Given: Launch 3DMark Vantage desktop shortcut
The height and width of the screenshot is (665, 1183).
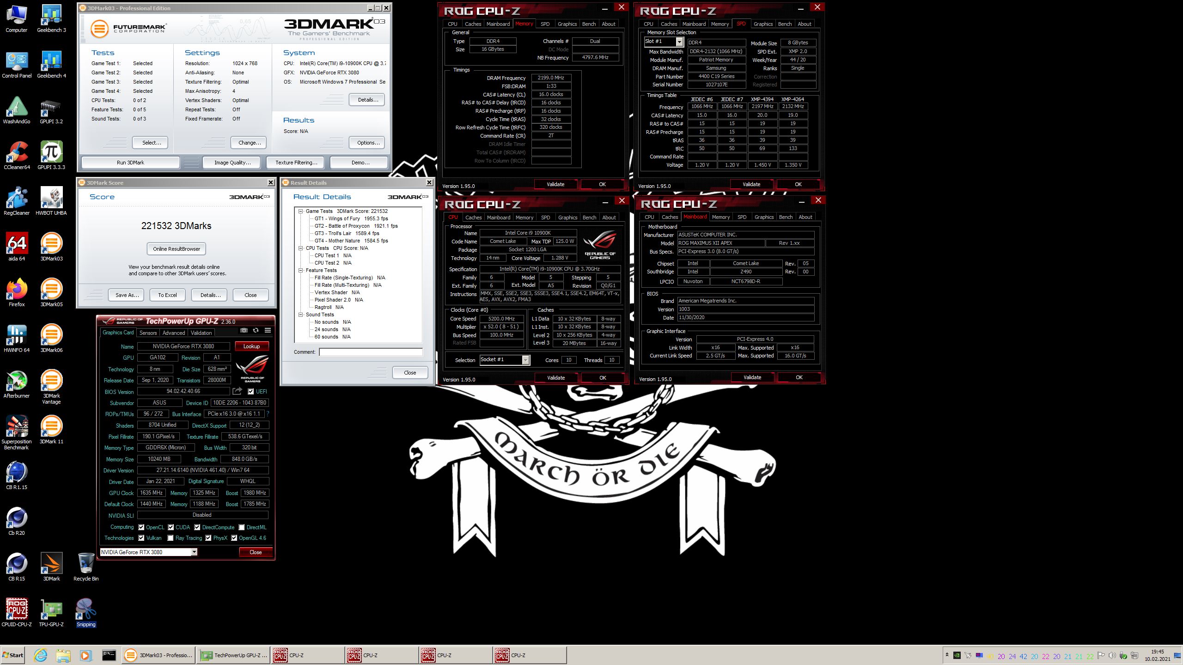Looking at the screenshot, I should tap(51, 387).
